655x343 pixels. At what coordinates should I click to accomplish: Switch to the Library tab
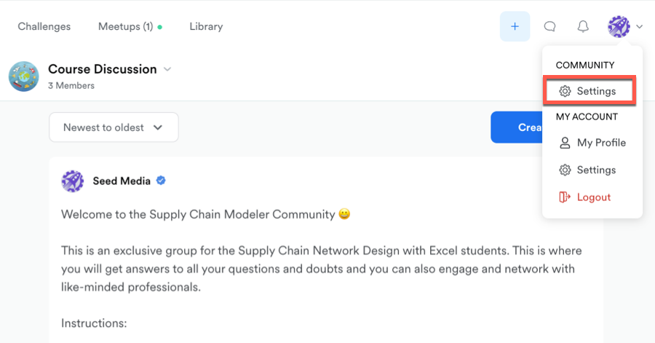[x=206, y=27]
